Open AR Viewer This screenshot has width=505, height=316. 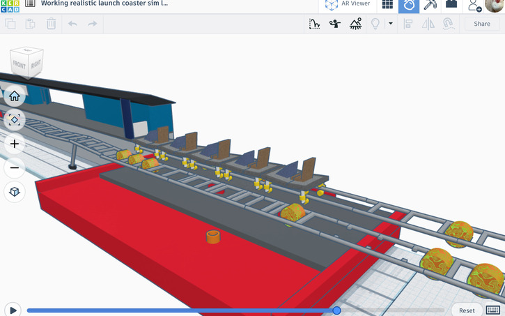click(x=348, y=4)
